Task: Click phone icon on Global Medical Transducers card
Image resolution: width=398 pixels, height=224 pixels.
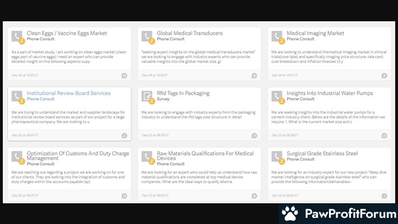Action: [x=147, y=36]
